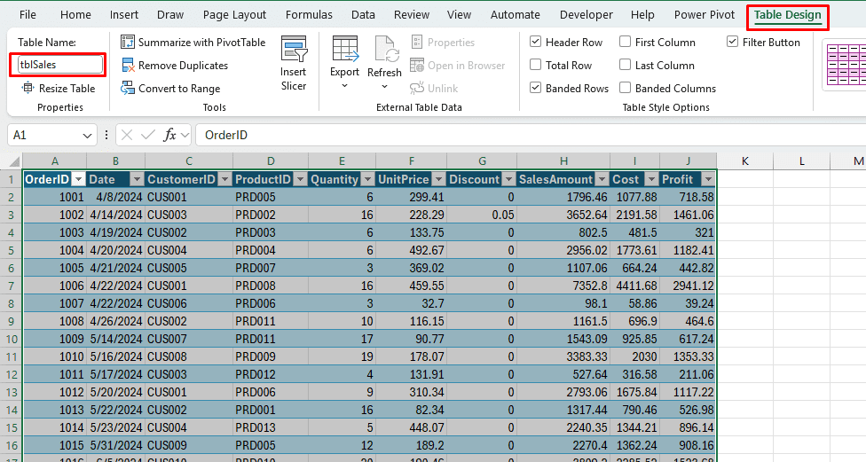The image size is (866, 462).
Task: Click Summarize with PivotTable icon
Action: point(128,43)
